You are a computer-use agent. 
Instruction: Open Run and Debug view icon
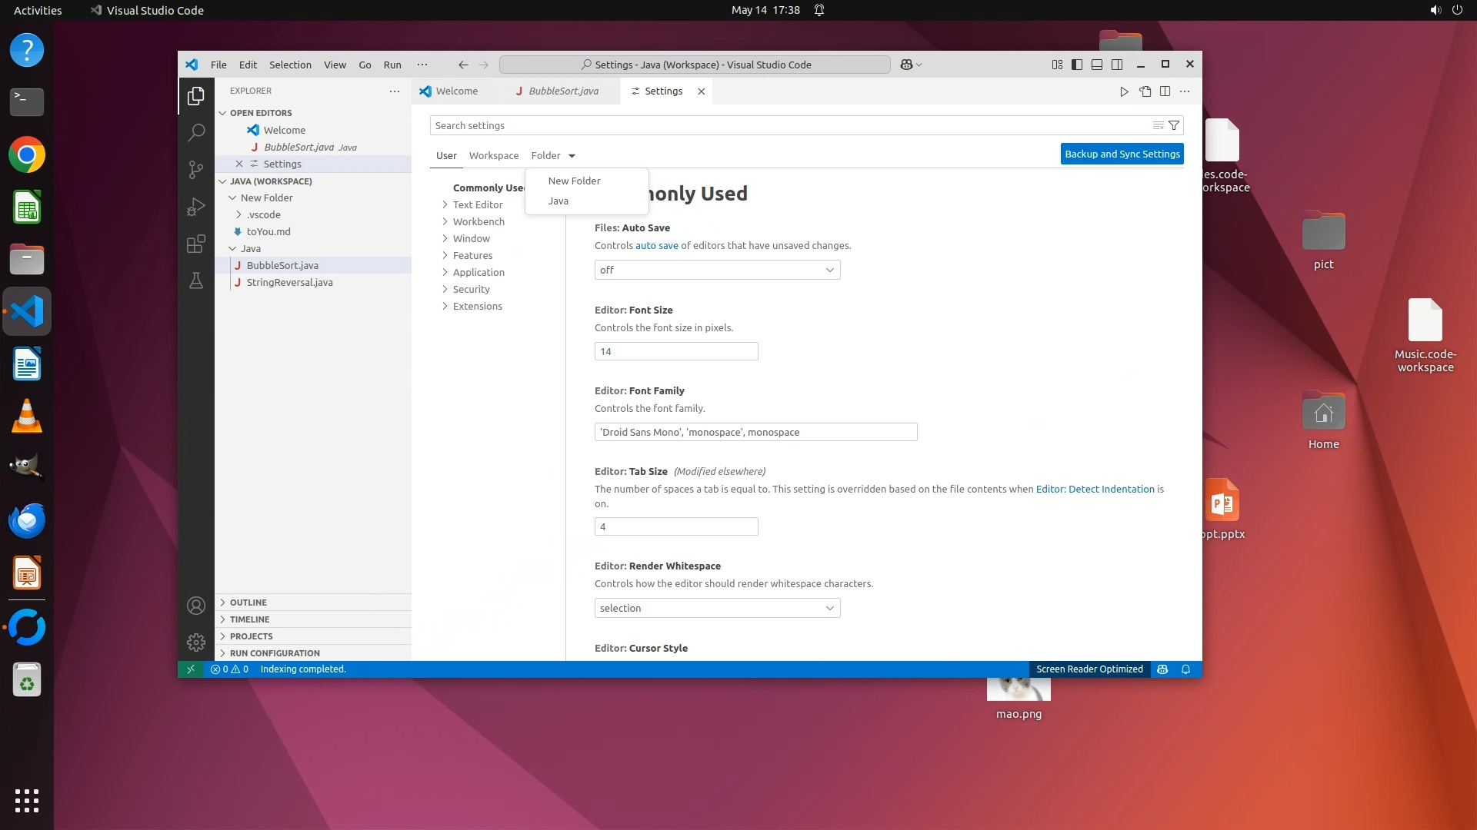pyautogui.click(x=196, y=207)
